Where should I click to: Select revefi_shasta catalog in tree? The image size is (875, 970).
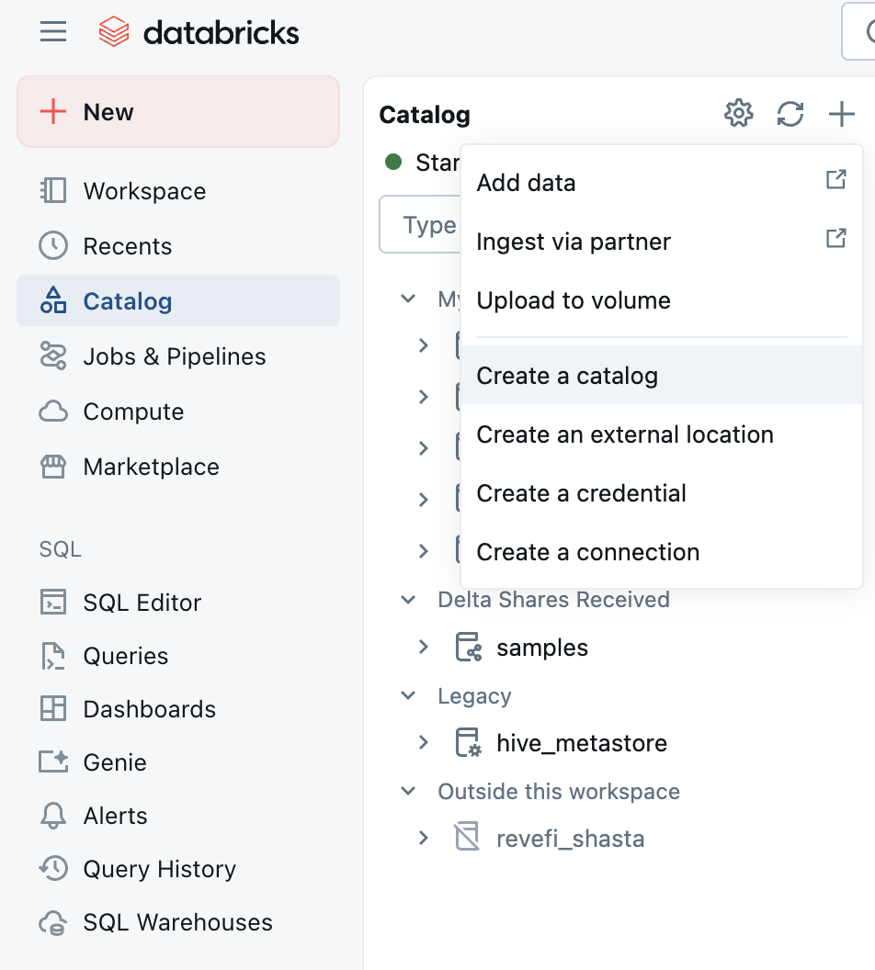tap(570, 839)
